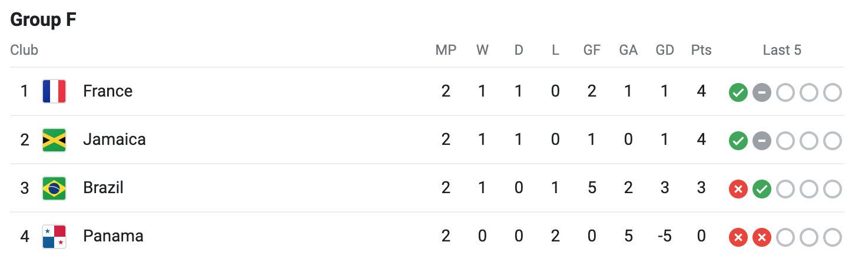Screen dimensions: 852x265
Task: Click the Group F heading
Action: [x=44, y=20]
